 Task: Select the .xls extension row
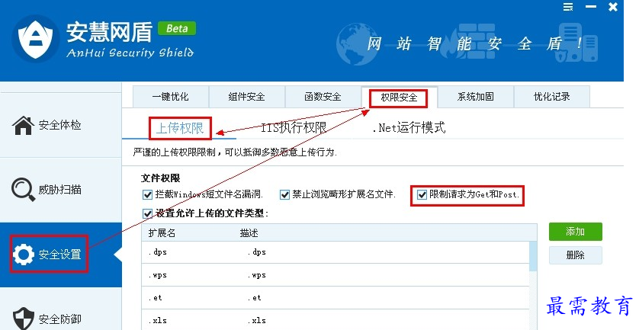pyautogui.click(x=336, y=320)
